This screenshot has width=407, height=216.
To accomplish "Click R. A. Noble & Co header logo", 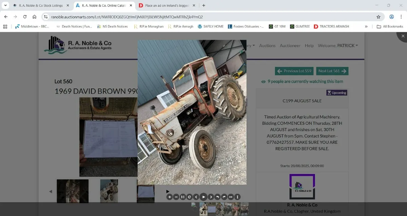I will 78,45.
